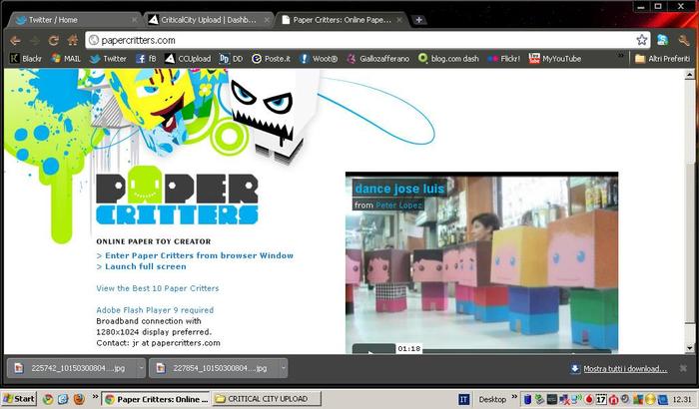
Task: Expand the Desktop toolbar chevron in the taskbar
Action: (x=514, y=396)
